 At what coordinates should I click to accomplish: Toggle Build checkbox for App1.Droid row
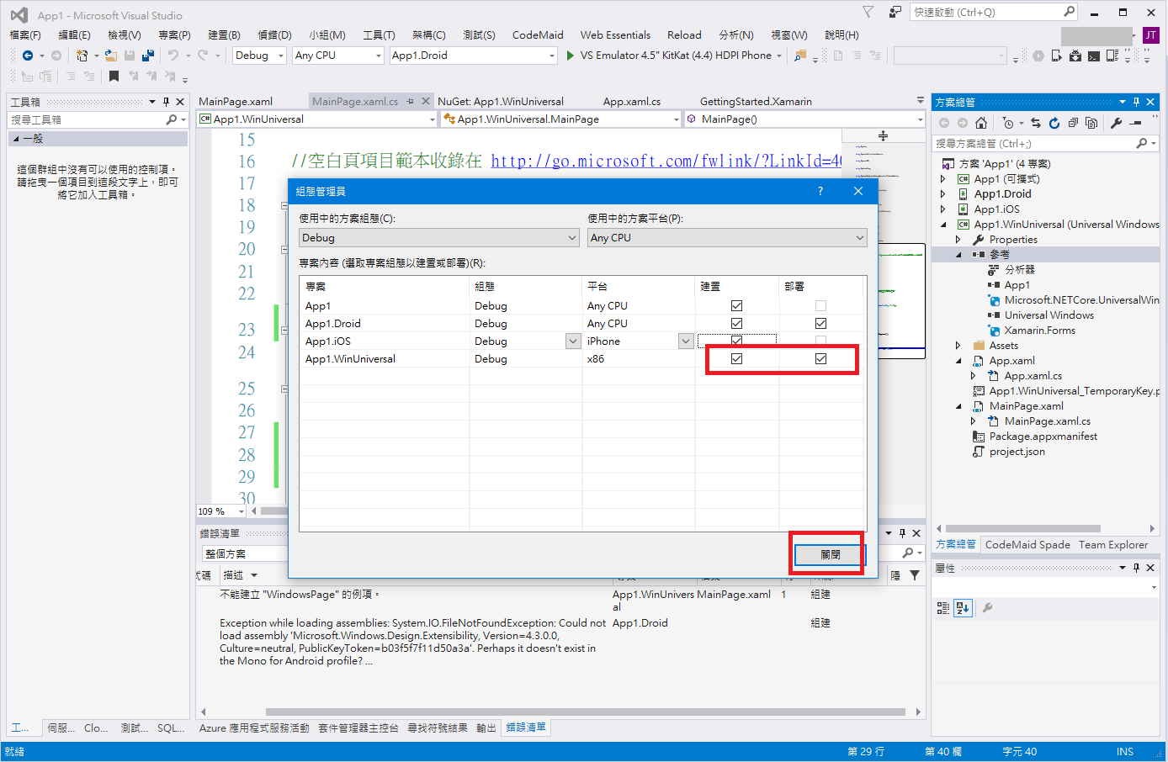pyautogui.click(x=737, y=323)
